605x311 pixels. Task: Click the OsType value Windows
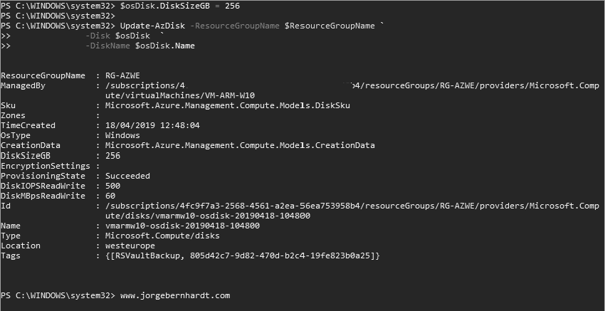tap(122, 135)
